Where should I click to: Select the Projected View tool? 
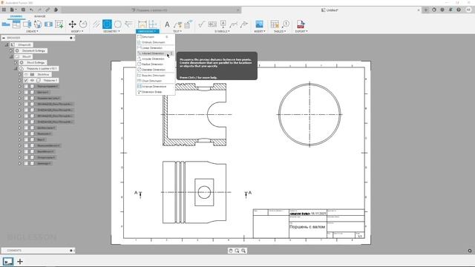16,24
